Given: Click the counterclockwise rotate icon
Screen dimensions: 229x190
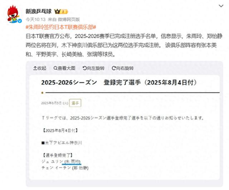Looking at the screenshot, I should (84, 68).
